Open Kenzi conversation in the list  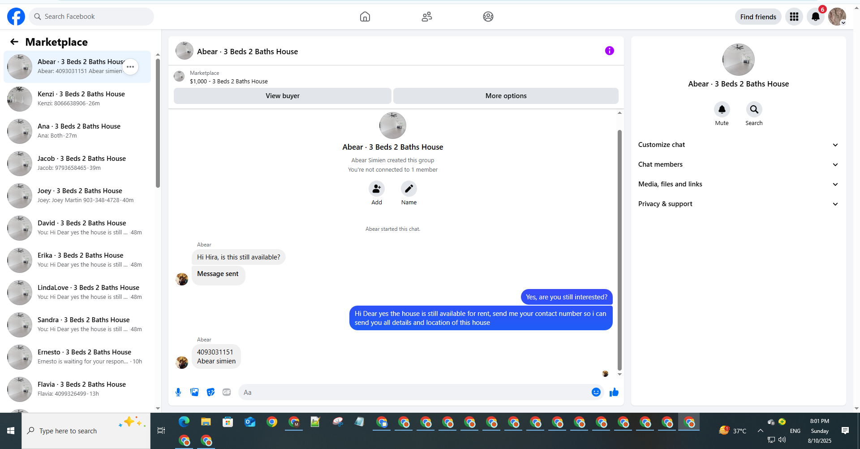pyautogui.click(x=77, y=99)
